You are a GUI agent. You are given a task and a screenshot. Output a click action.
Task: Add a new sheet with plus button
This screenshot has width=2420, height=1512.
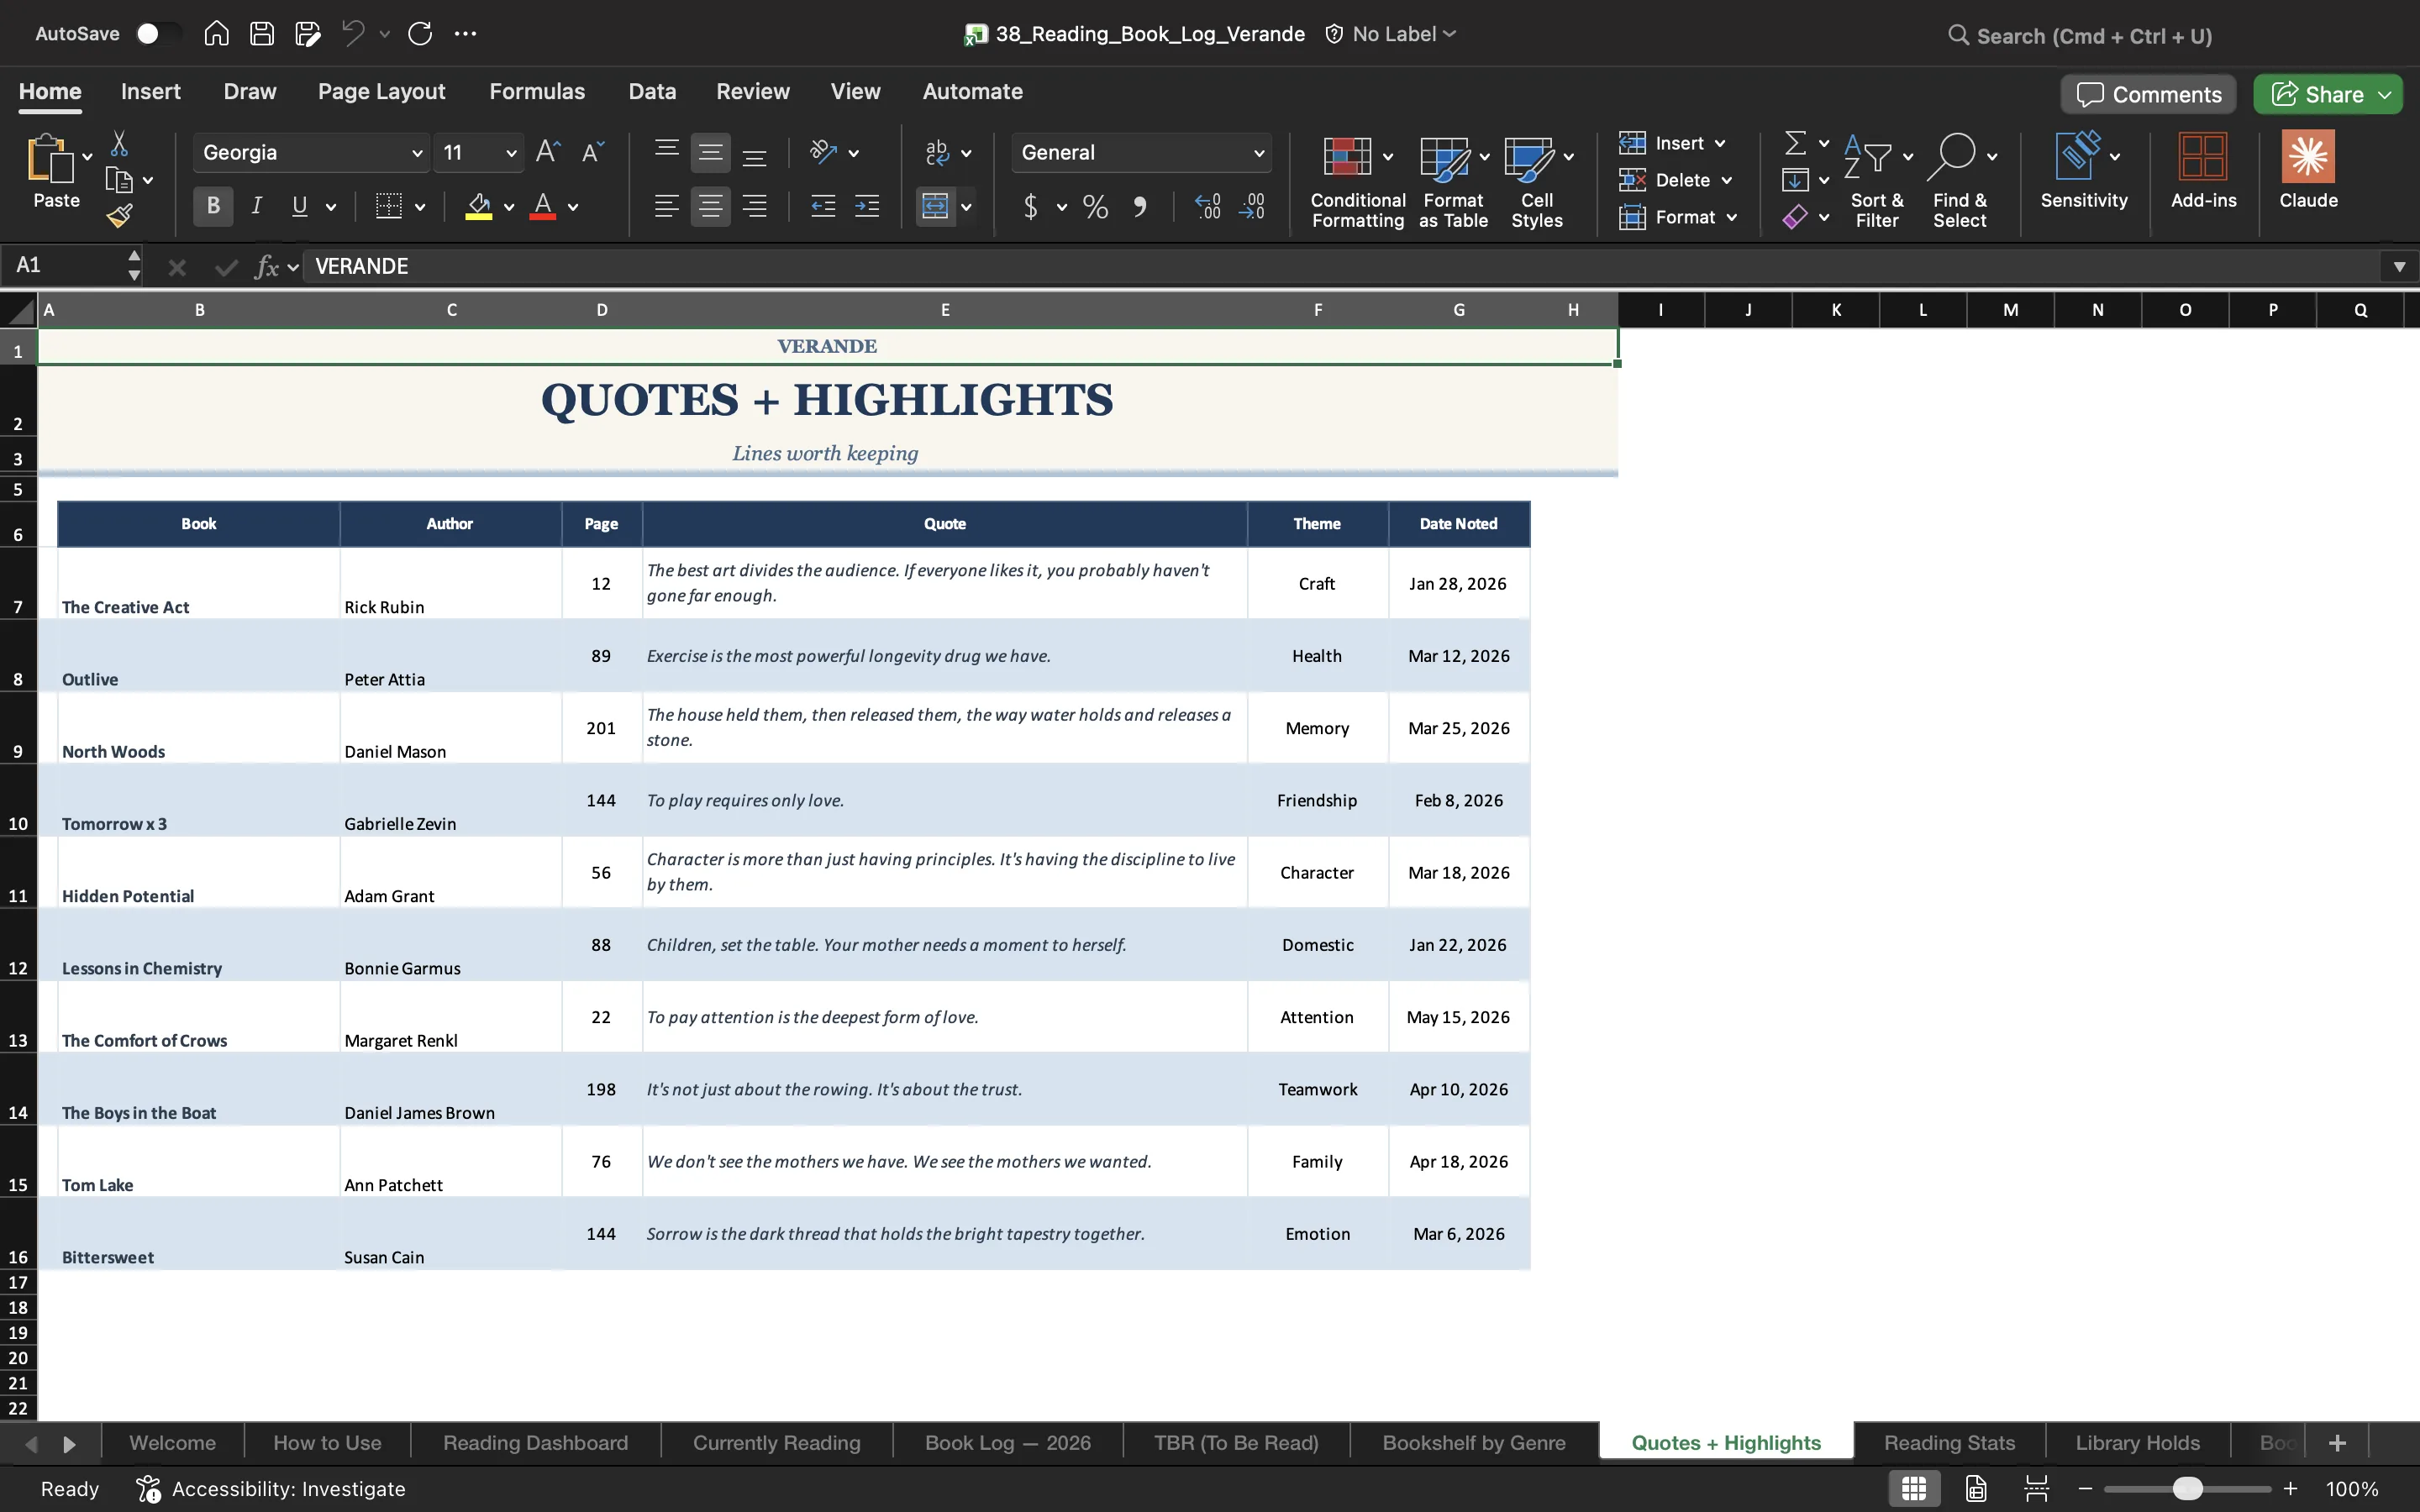tap(2337, 1442)
